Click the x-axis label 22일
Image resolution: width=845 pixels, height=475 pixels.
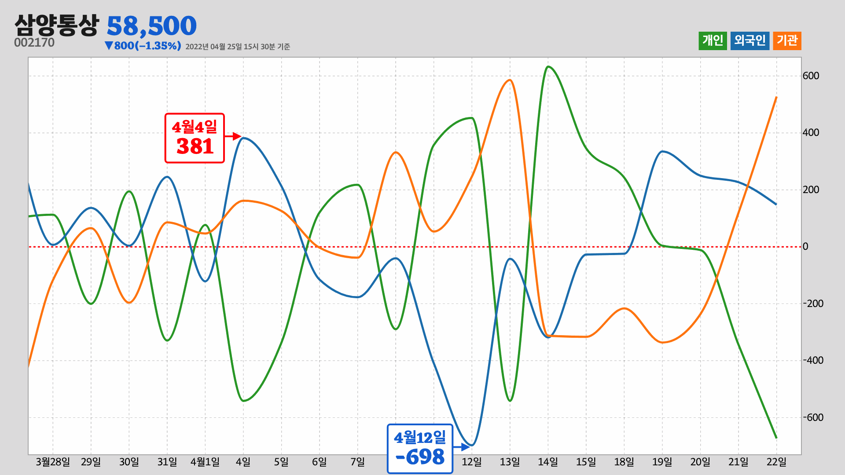point(777,462)
